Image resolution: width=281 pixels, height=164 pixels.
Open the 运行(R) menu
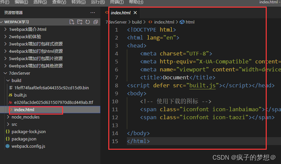98,2
